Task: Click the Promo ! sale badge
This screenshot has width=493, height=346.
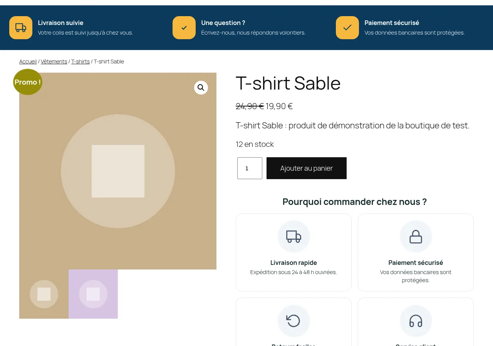Action: click(28, 82)
